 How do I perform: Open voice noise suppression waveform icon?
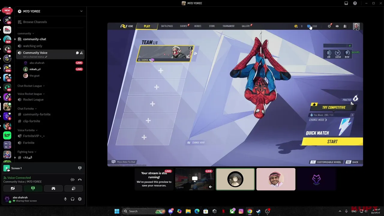click(x=73, y=180)
